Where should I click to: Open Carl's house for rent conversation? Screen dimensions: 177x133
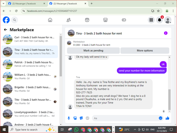click(30, 39)
